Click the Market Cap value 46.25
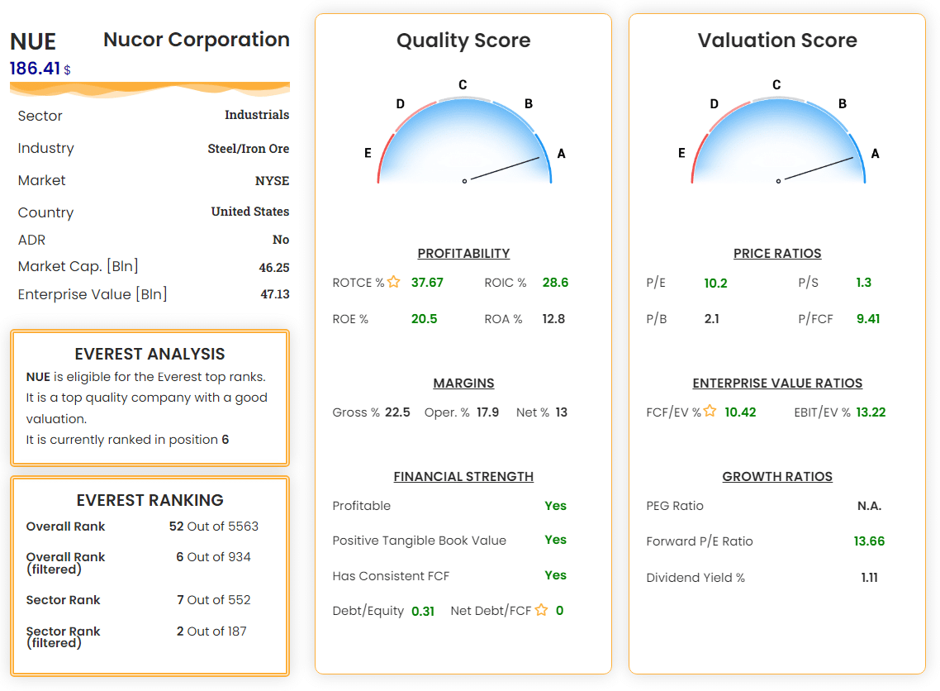Viewport: 940px width, 691px height. 274,268
